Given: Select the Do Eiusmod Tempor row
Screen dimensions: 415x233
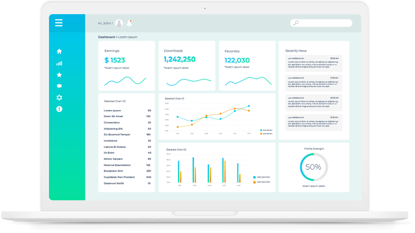Looking at the screenshot, I should coord(127,135).
